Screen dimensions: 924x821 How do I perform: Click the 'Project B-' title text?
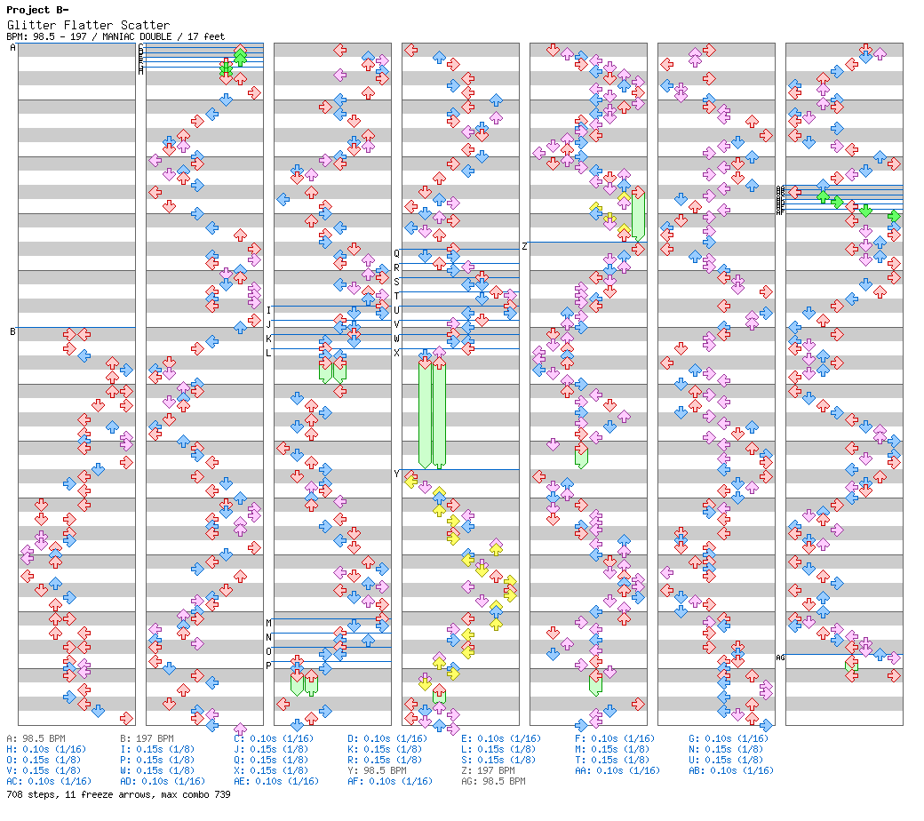[x=37, y=10]
